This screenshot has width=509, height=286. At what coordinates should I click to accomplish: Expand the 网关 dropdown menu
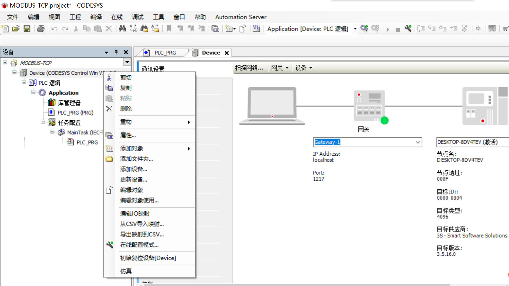[x=280, y=68]
